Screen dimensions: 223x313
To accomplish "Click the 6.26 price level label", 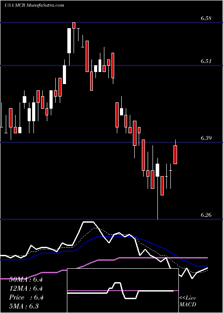I will [x=206, y=215].
